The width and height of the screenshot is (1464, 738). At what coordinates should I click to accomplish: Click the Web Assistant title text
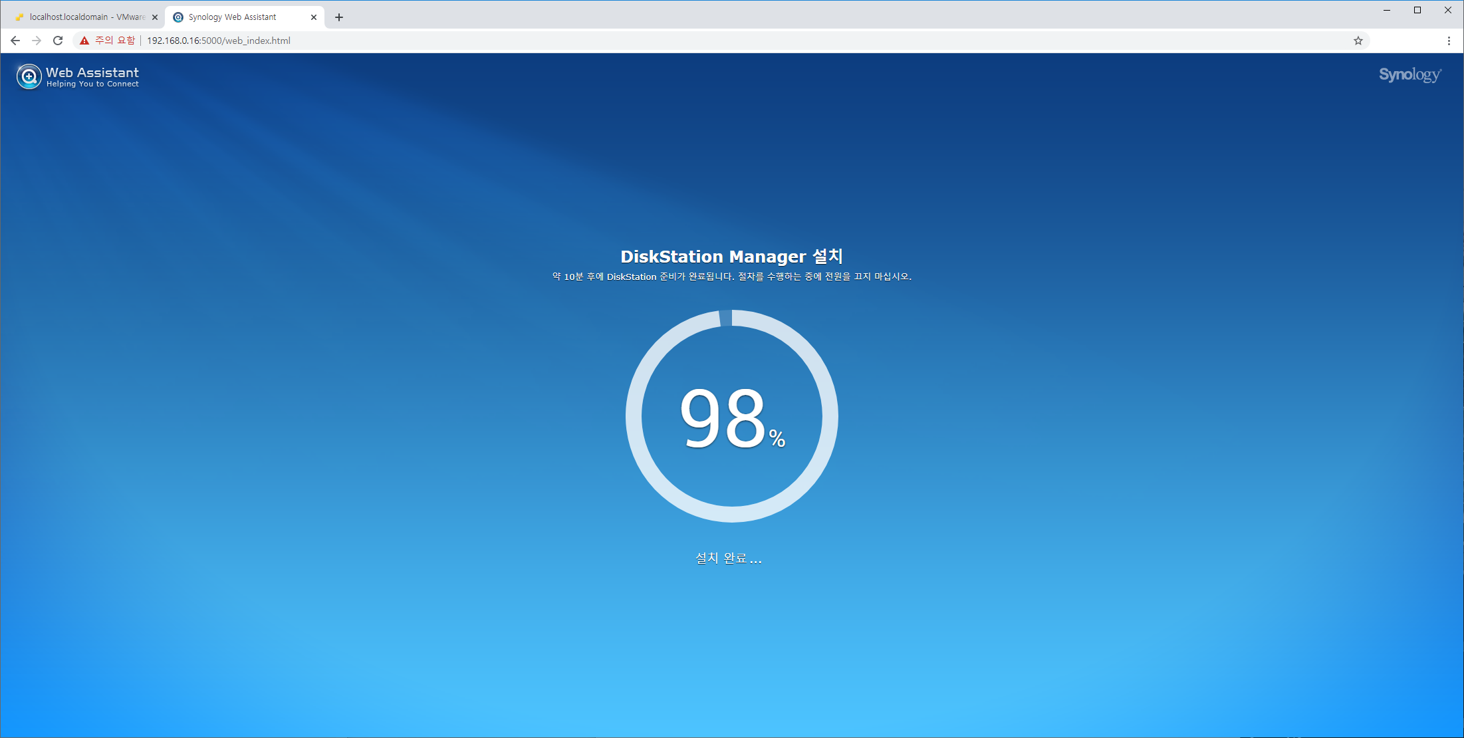click(x=92, y=72)
